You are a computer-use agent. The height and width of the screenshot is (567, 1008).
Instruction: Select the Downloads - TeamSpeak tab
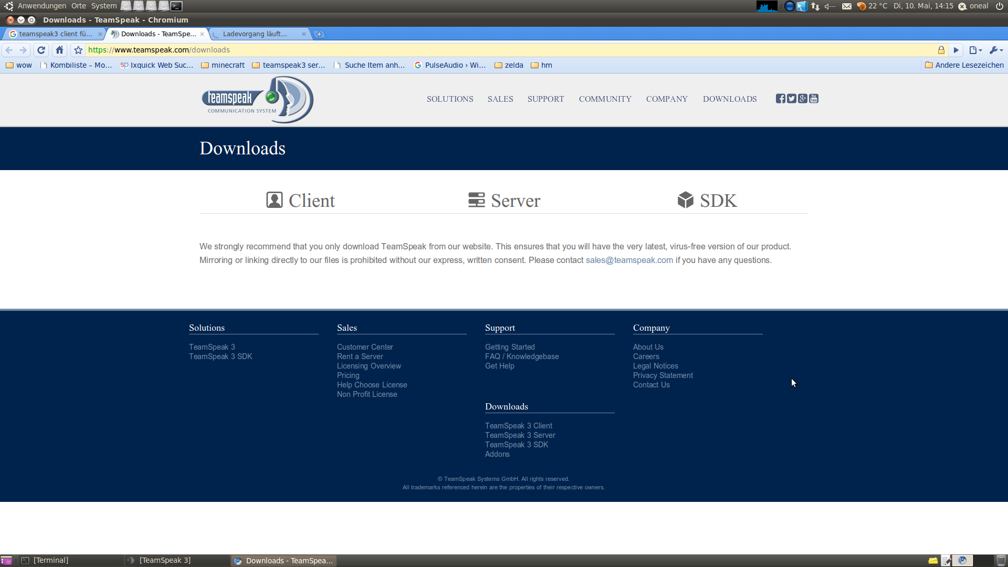[157, 34]
